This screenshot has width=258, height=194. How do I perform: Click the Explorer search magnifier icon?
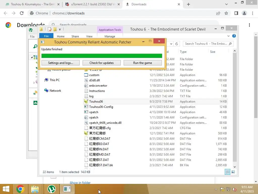230,44
